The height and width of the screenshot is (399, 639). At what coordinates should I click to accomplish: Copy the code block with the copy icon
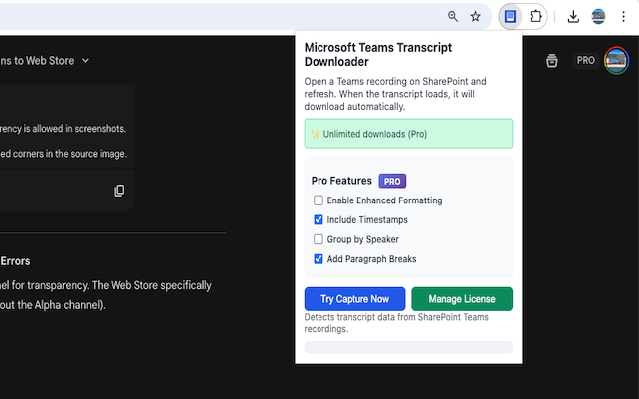(119, 191)
